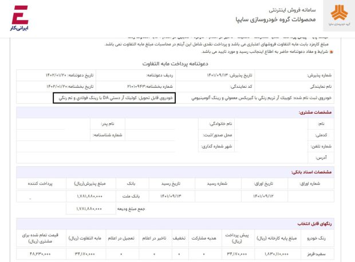Click the factory base price '۱,۸۳۰,۱۱۰,۰۰۰' cell
The image size is (355, 262).
point(277,254)
